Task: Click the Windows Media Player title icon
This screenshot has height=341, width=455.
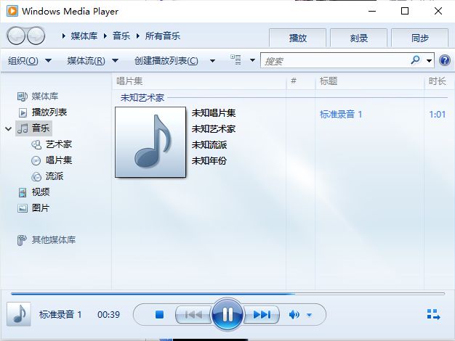Action: coord(12,11)
